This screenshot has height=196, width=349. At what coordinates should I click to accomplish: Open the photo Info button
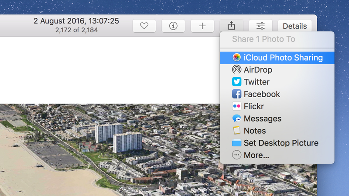[173, 26]
